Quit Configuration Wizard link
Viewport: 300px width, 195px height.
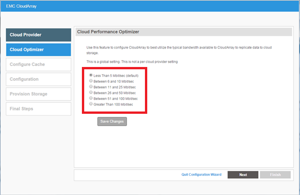coord(201,174)
